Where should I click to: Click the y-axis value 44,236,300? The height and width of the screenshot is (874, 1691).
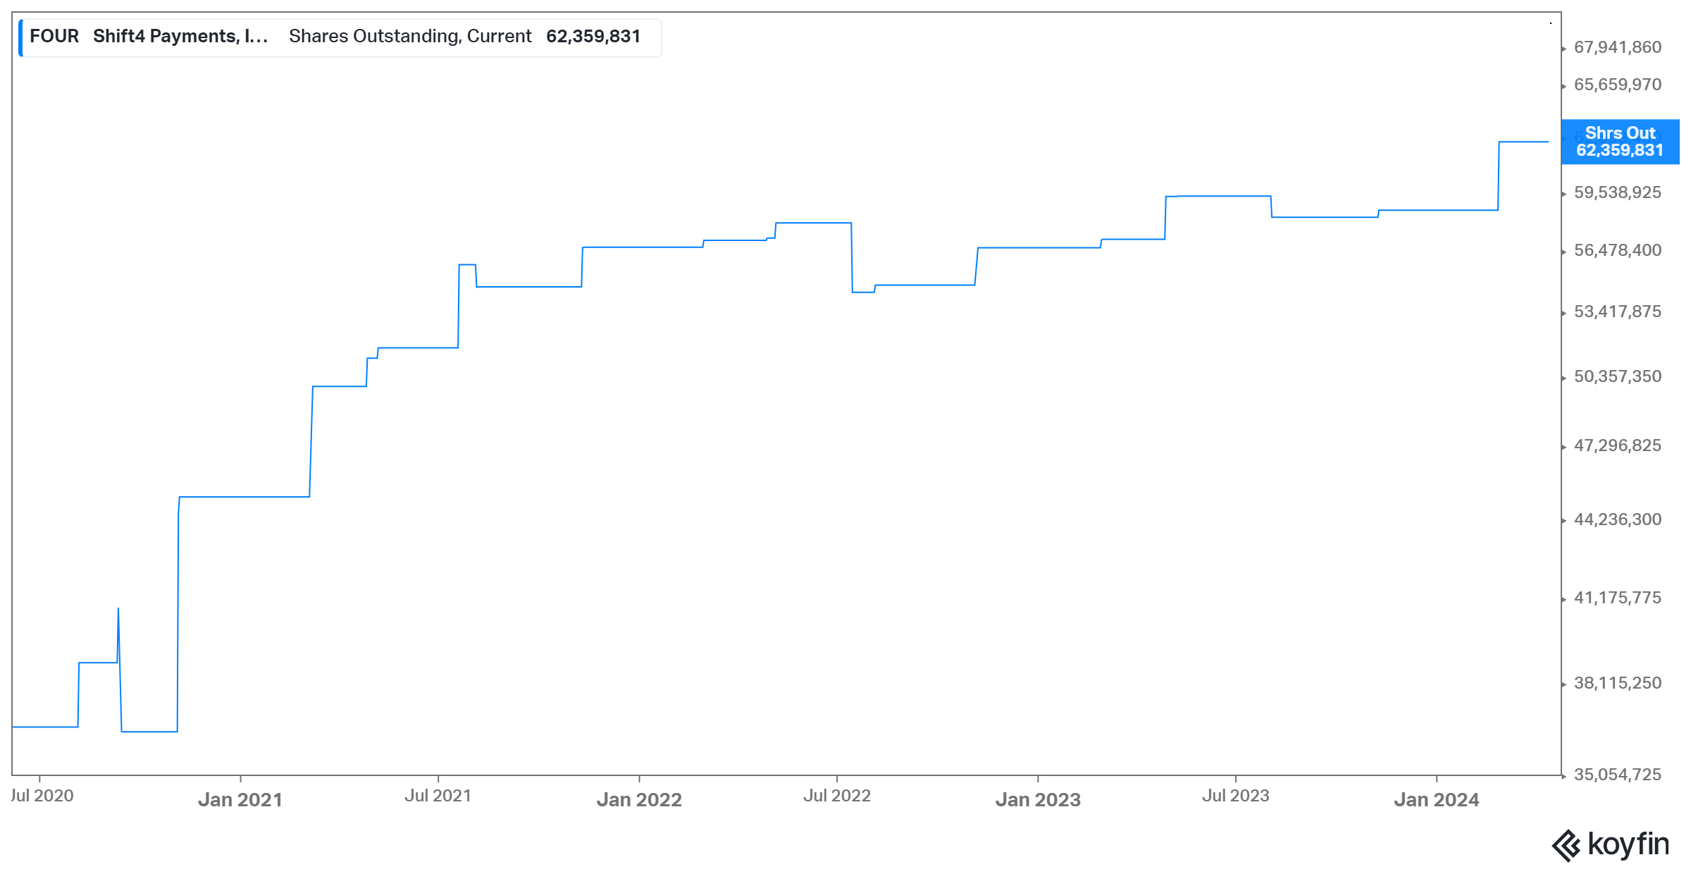(x=1618, y=521)
